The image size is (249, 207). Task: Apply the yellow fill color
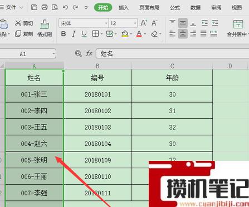tap(125, 34)
